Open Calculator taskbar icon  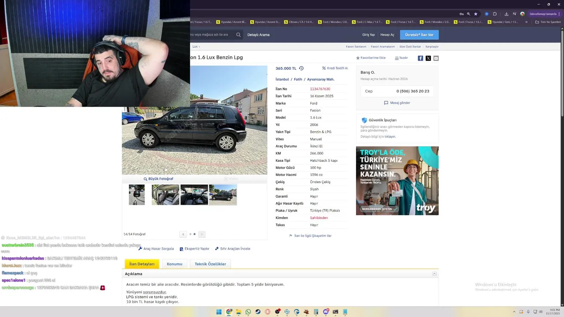coord(316,312)
